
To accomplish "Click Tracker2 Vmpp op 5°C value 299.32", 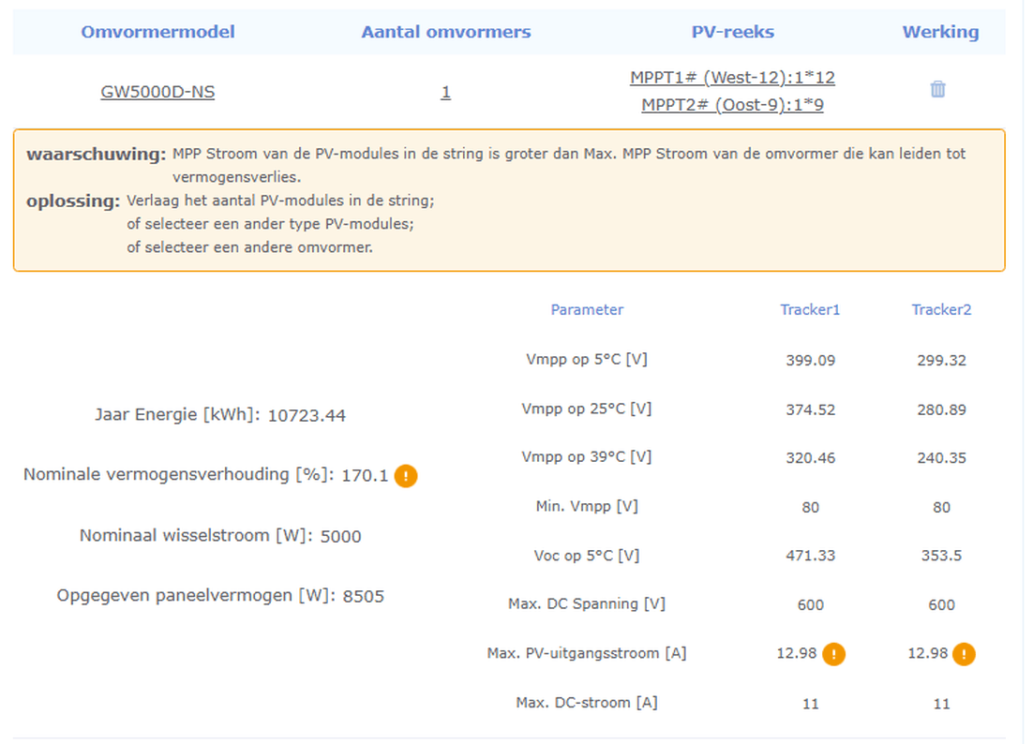I will pos(941,361).
